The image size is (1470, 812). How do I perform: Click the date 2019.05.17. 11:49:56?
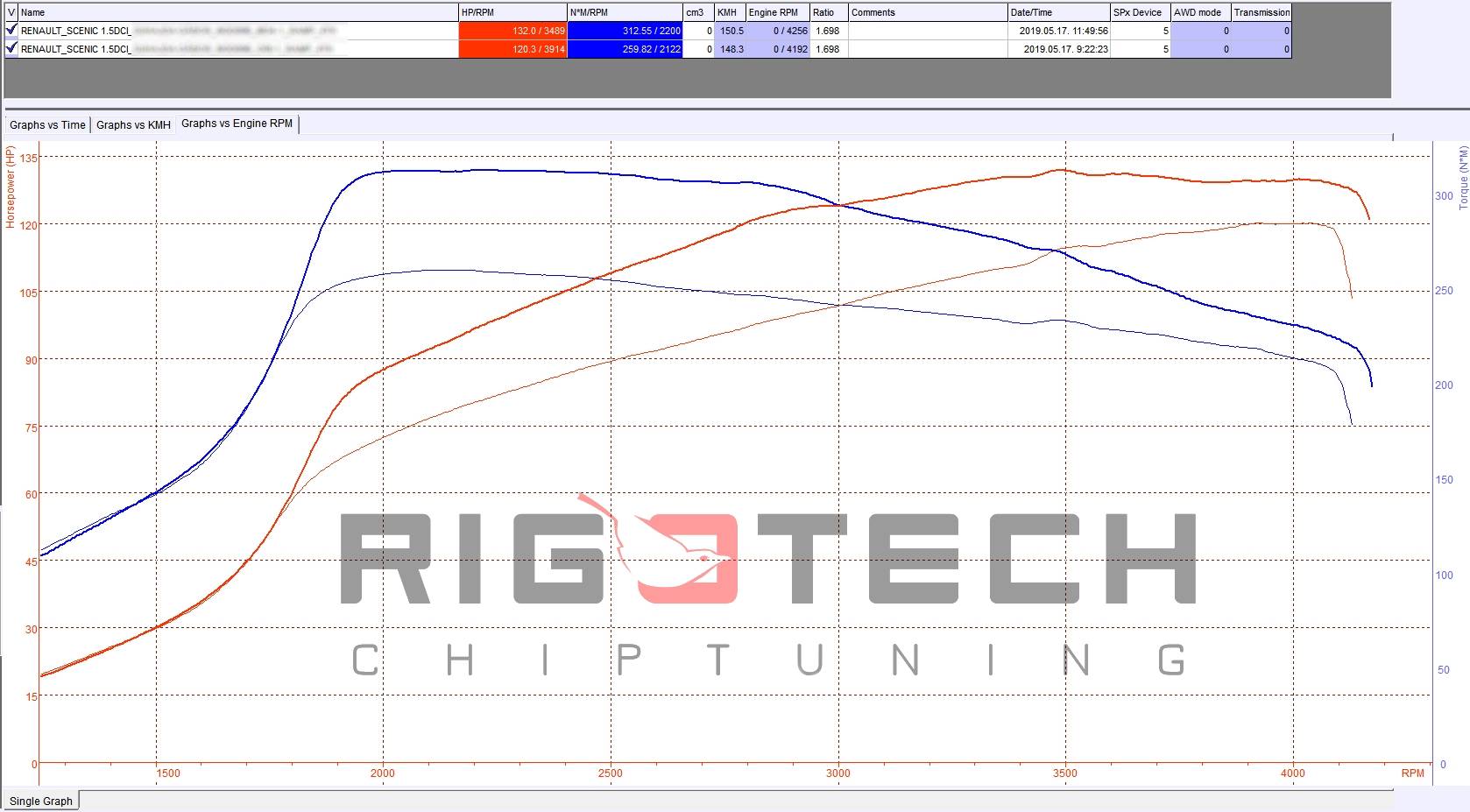[1059, 31]
